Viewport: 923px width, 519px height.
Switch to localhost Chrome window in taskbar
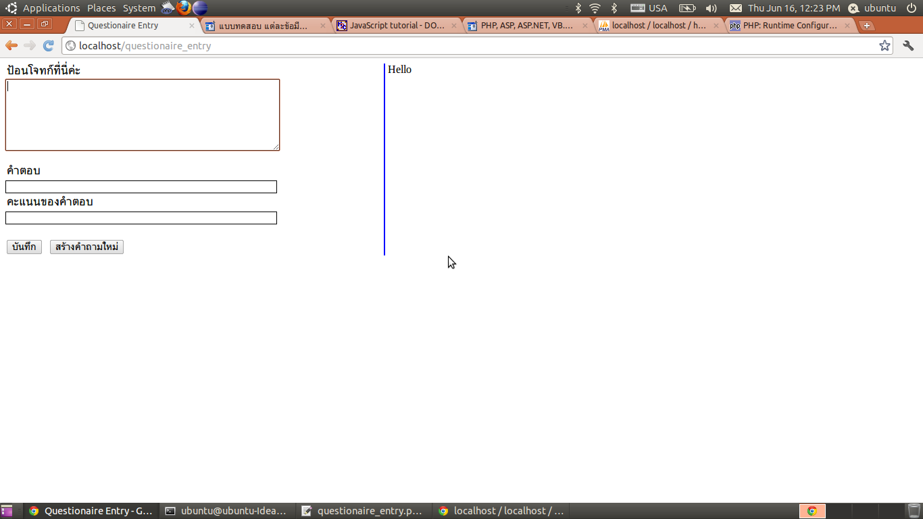coord(501,511)
